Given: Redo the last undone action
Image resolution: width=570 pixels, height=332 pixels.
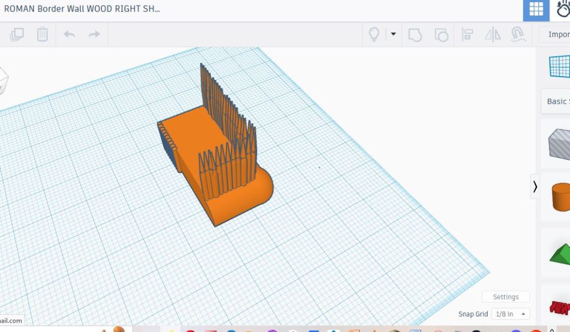Looking at the screenshot, I should pyautogui.click(x=94, y=34).
